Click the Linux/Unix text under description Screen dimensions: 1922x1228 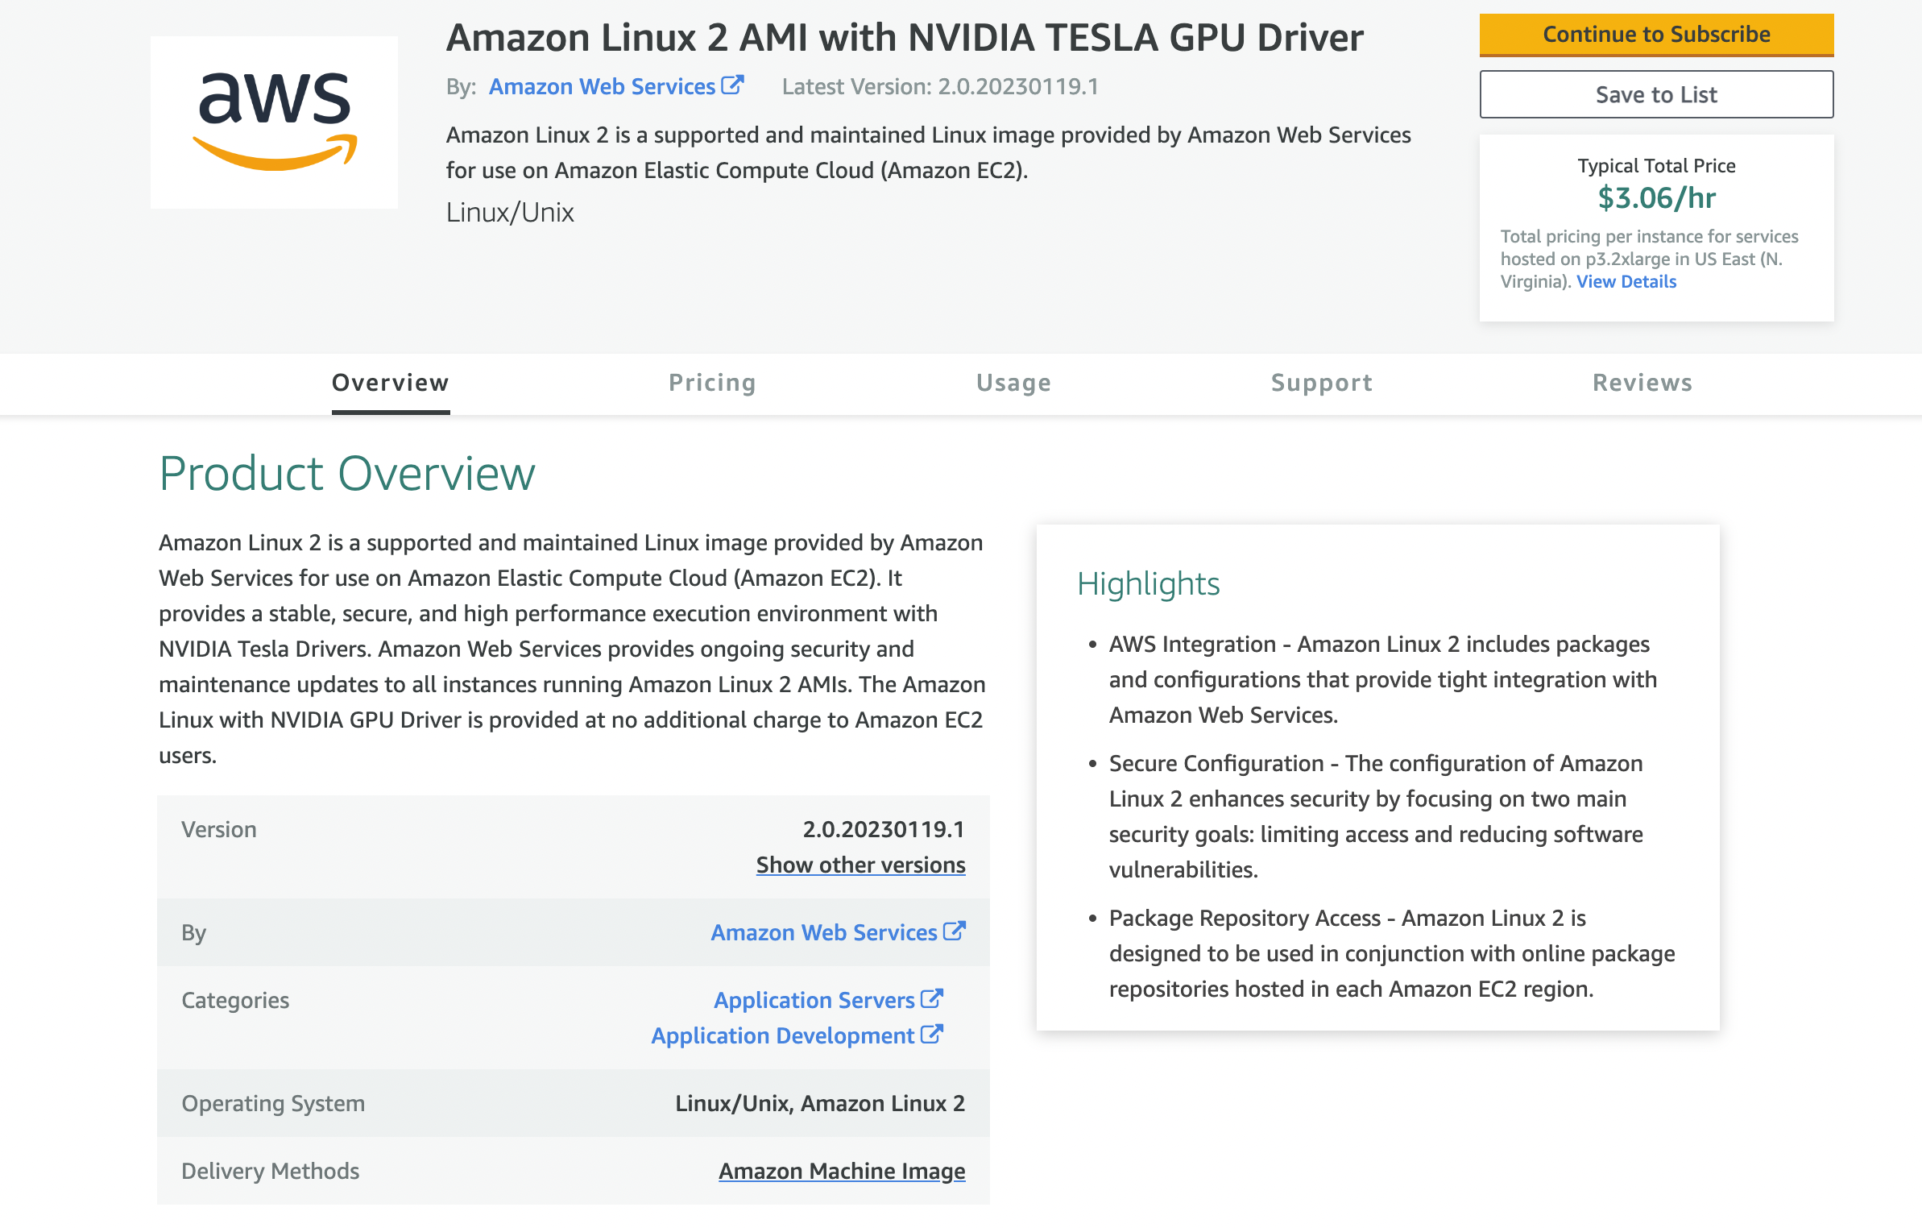point(510,212)
